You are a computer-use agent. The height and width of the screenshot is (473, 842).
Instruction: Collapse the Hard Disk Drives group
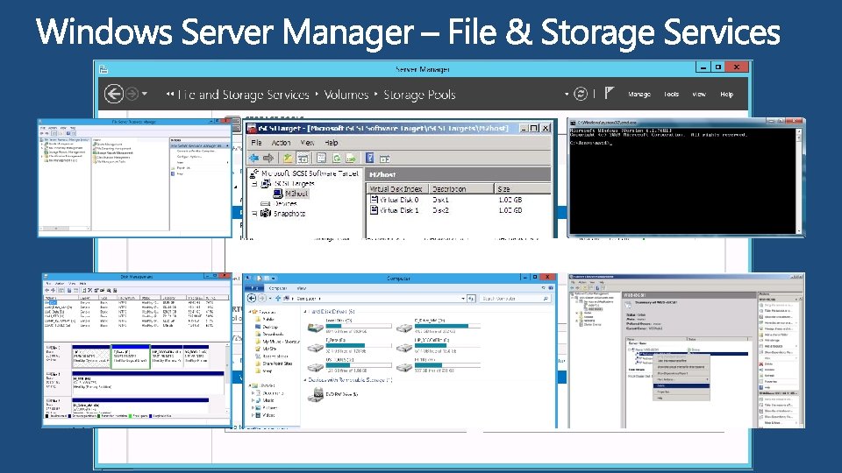(x=305, y=312)
